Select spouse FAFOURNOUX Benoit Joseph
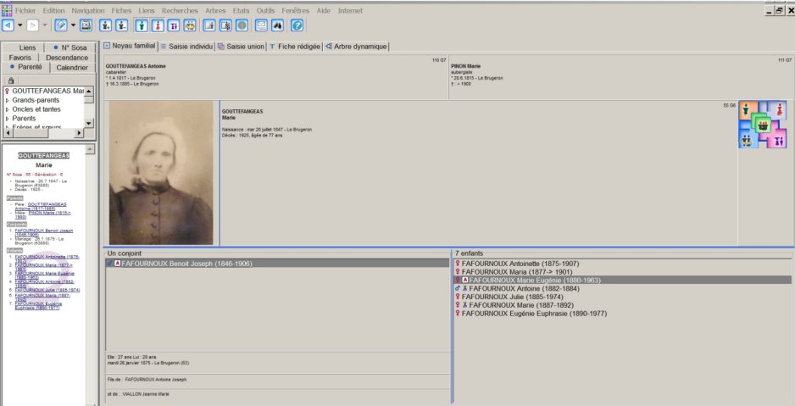Image resolution: width=795 pixels, height=406 pixels. coord(186,264)
